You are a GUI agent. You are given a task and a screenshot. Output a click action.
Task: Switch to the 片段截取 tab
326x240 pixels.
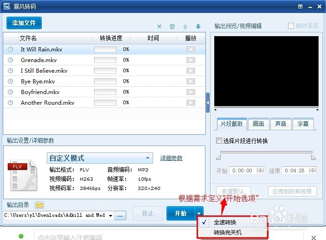[231, 124]
